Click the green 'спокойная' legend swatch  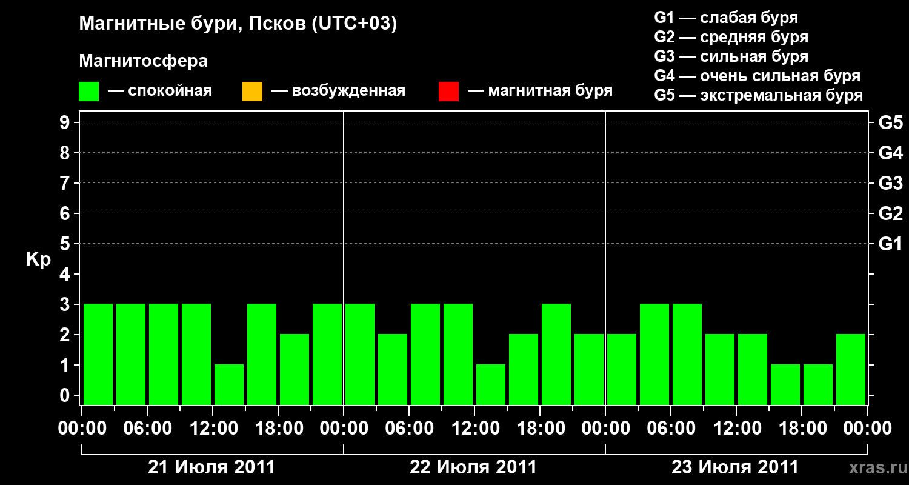(x=89, y=92)
